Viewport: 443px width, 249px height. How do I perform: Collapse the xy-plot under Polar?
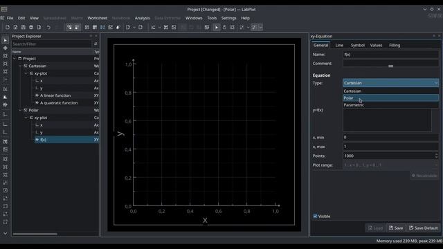pyautogui.click(x=26, y=118)
